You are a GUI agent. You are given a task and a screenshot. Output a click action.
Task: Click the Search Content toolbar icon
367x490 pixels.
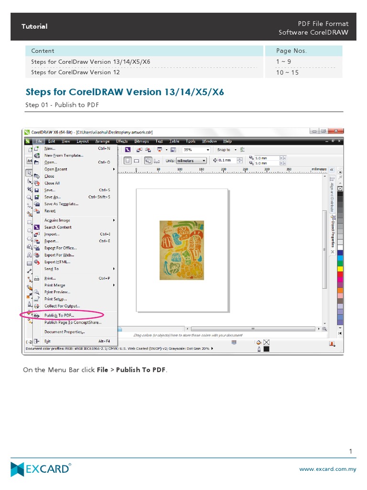tap(128, 150)
